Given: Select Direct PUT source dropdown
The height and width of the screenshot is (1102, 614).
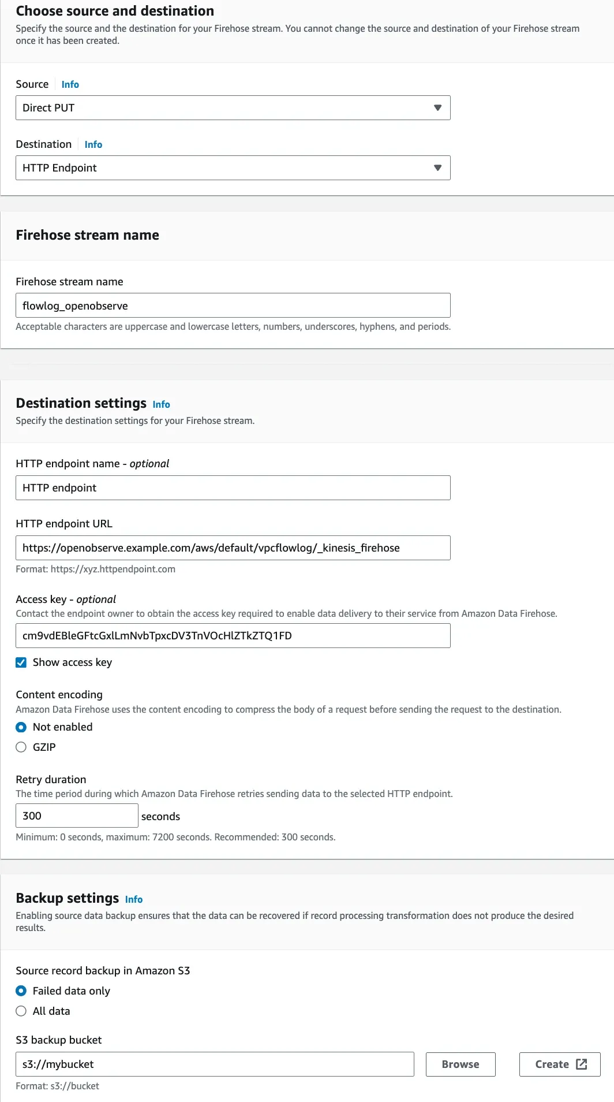Looking at the screenshot, I should [x=233, y=107].
